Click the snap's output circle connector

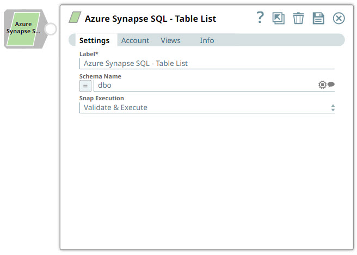[x=51, y=29]
